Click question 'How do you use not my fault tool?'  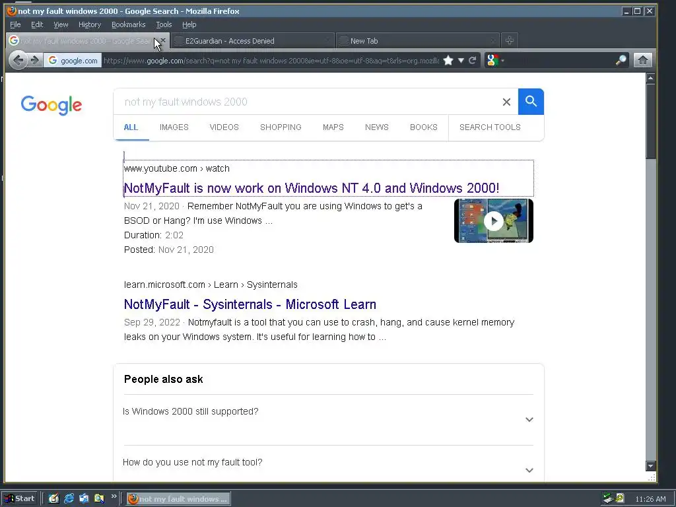[x=192, y=462]
